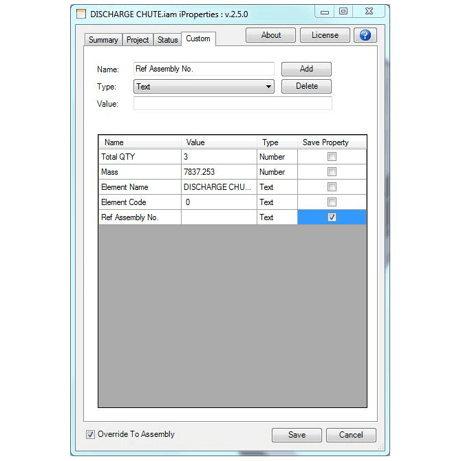461x461 pixels.
Task: Toggle Save Property checkbox for Total QTY
Action: 332,157
